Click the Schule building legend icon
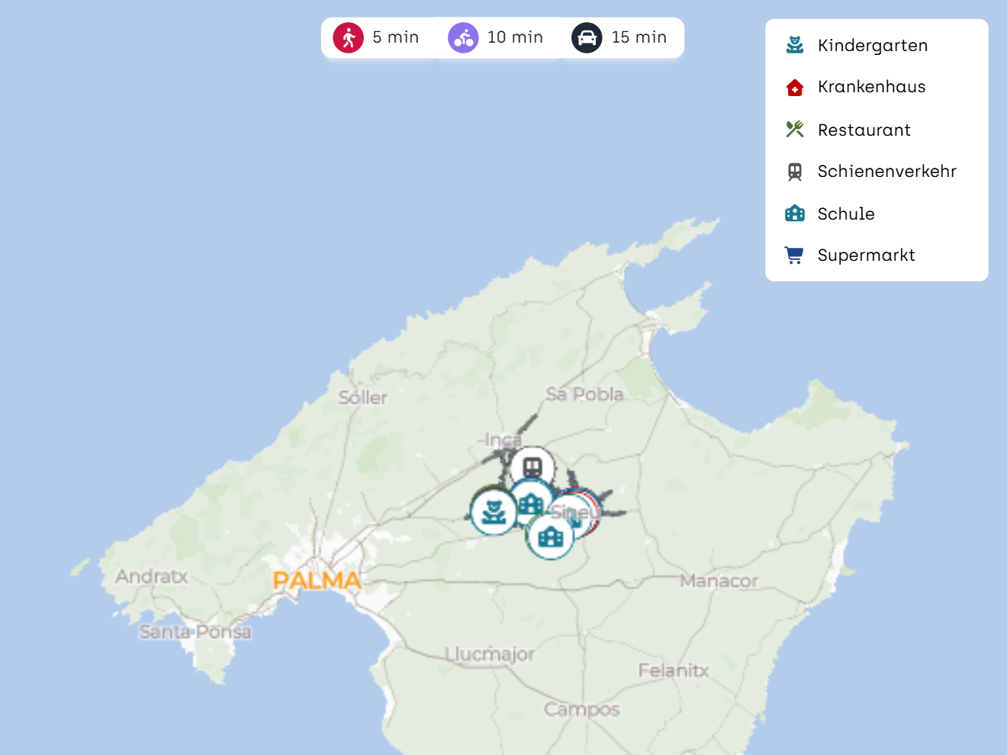1007x755 pixels. 795,214
